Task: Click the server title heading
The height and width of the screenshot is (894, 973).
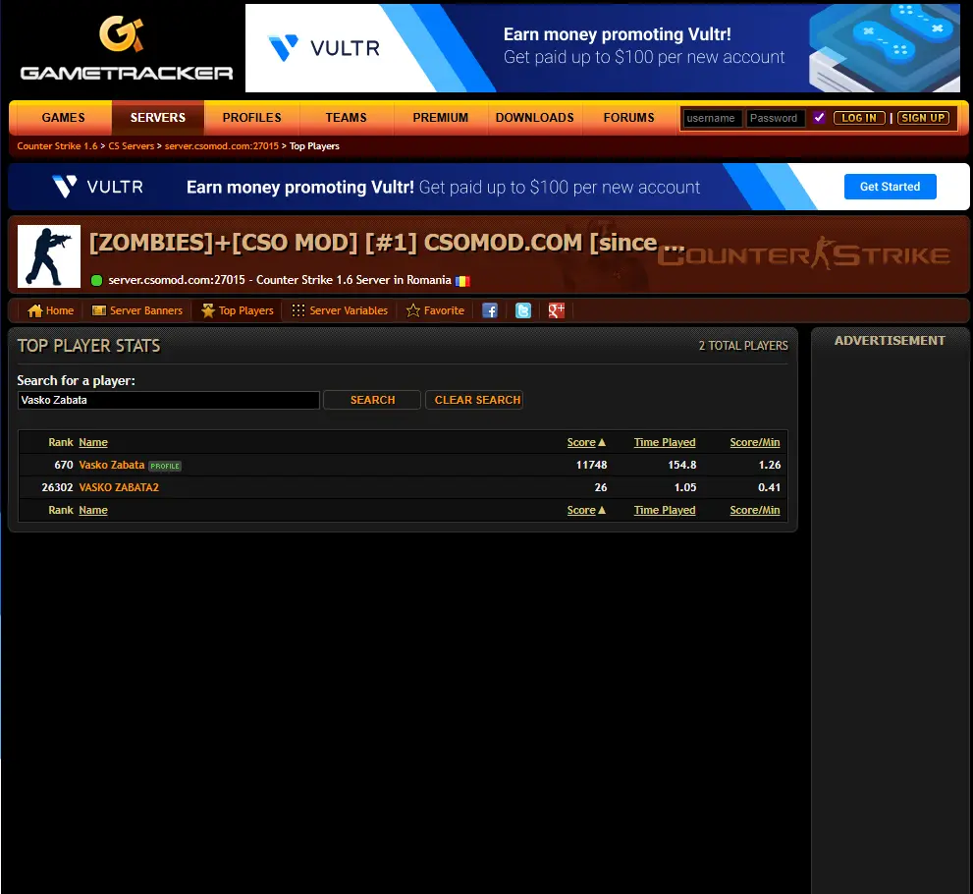Action: [386, 243]
